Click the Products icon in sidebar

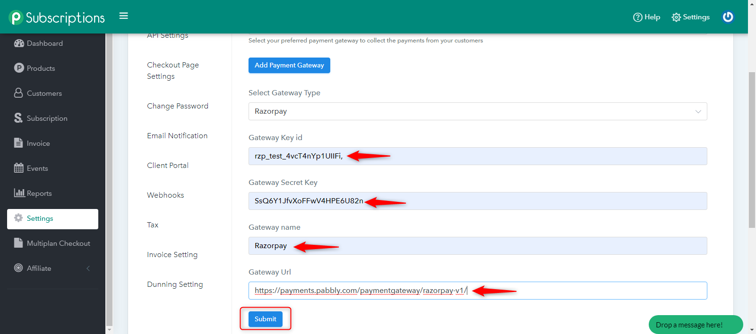[19, 68]
